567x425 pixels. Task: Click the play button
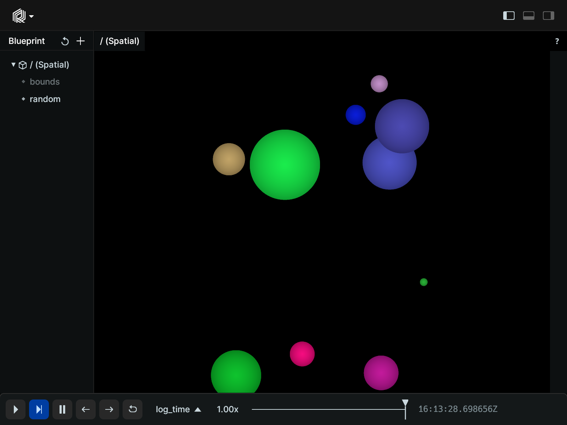coord(16,409)
